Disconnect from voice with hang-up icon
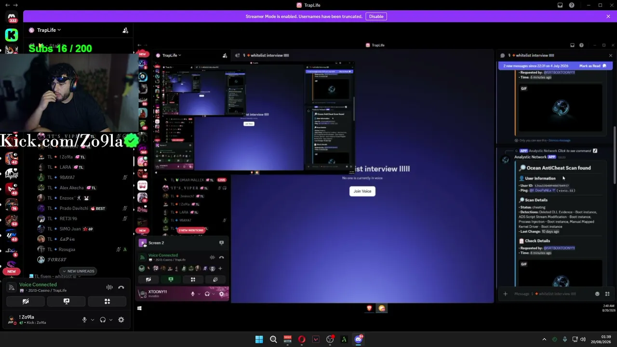Screen dimensions: 617x347 coord(121,287)
